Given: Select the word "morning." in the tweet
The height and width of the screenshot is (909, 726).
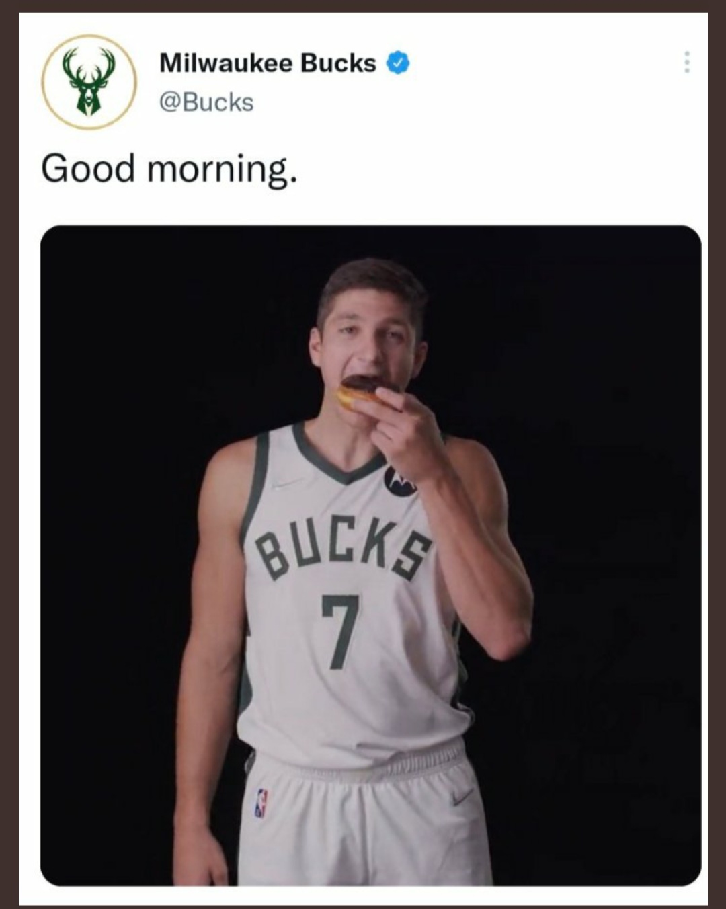Looking at the screenshot, I should (x=222, y=169).
